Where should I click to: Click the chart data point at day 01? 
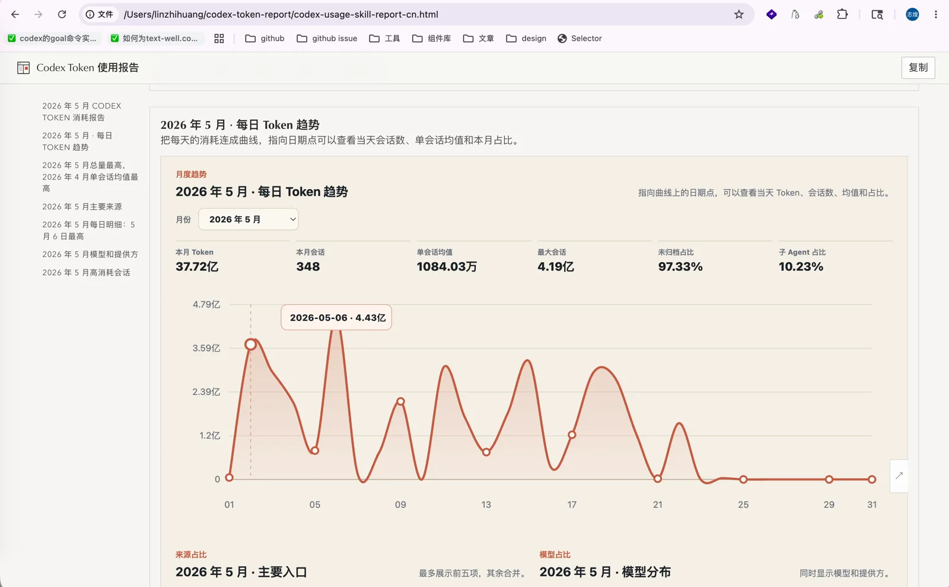[230, 477]
